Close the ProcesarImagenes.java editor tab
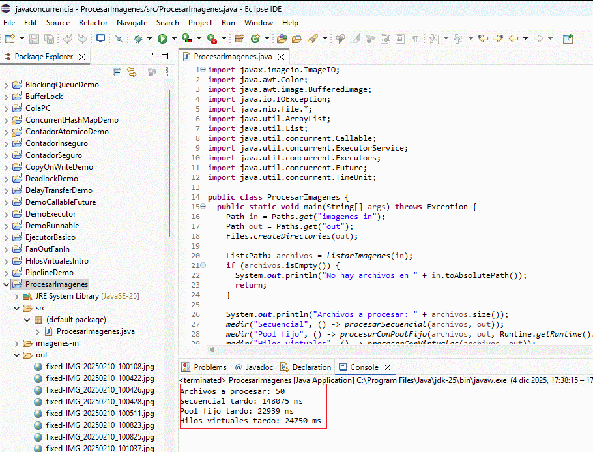 pos(282,57)
